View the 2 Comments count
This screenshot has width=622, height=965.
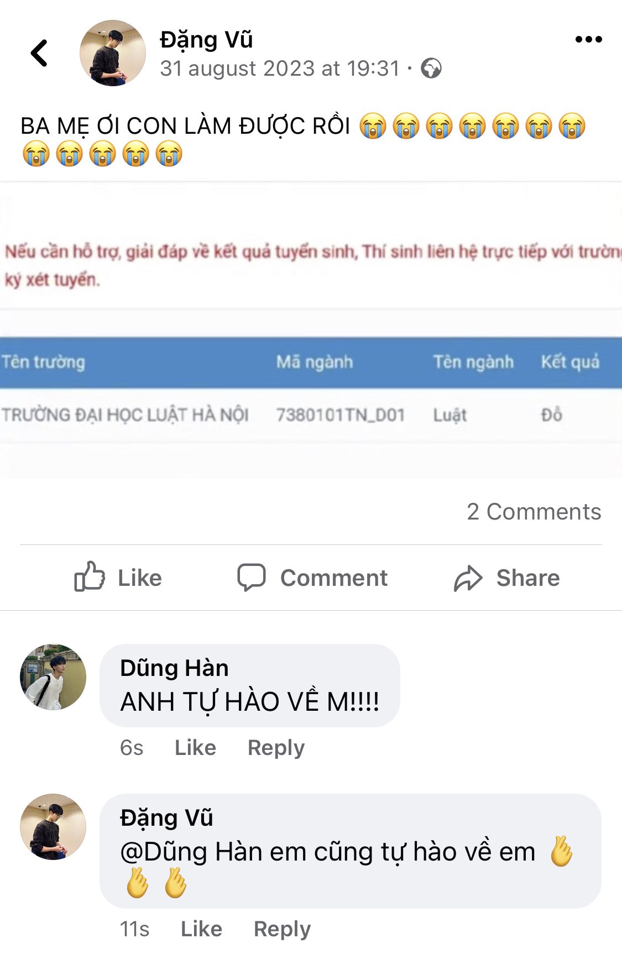click(x=534, y=512)
